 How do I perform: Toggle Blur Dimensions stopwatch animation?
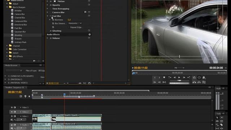(53, 23)
